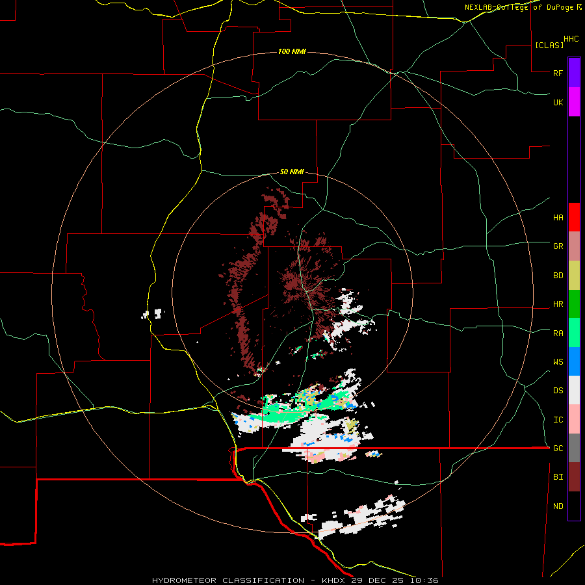Click the DS legend label
This screenshot has width=585, height=585.
pyautogui.click(x=558, y=390)
